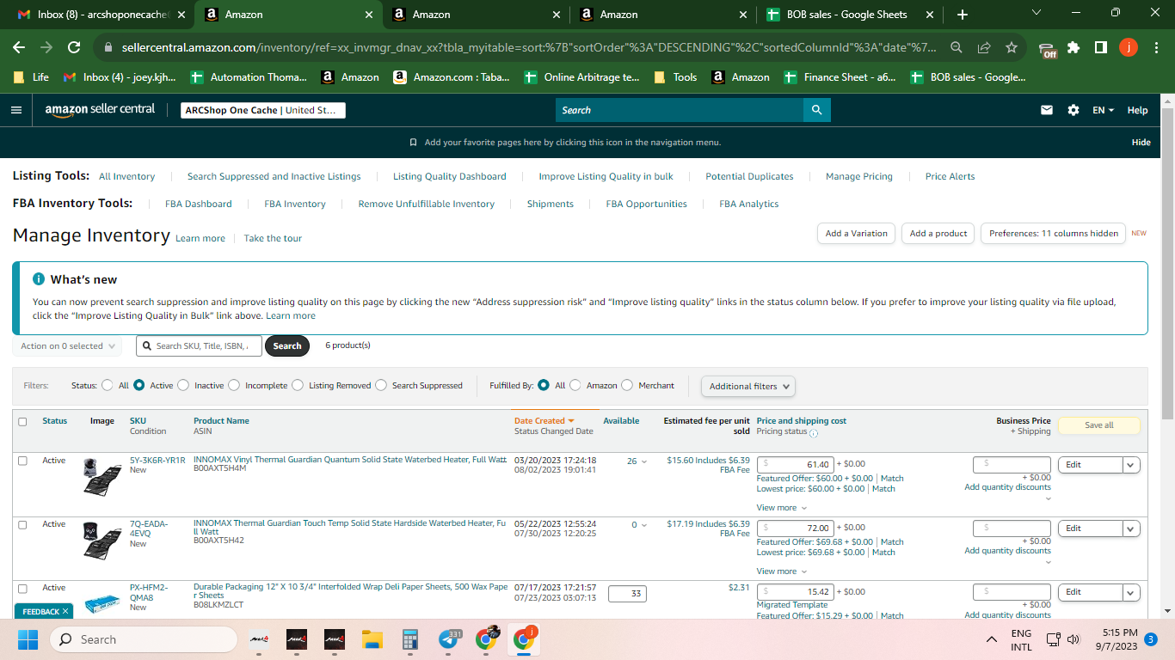Tick the checkbox for SKU 5Y-3K6R-YR1R
The width and height of the screenshot is (1175, 660).
(x=22, y=461)
